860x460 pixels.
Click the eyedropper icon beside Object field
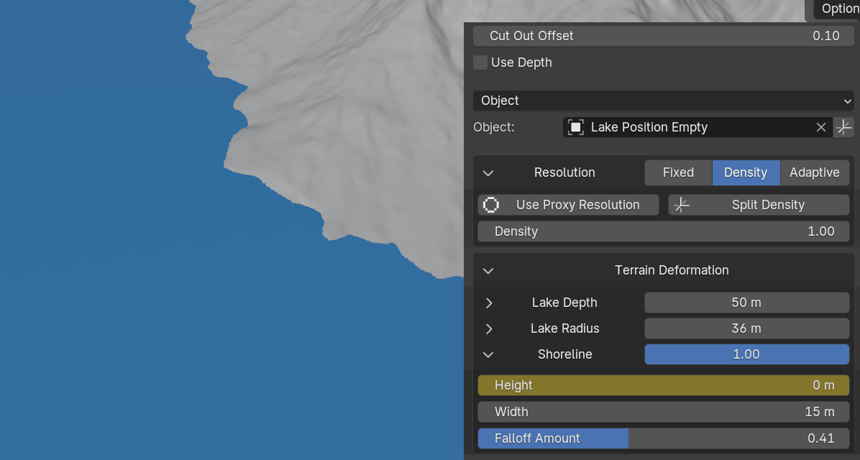[x=843, y=127]
